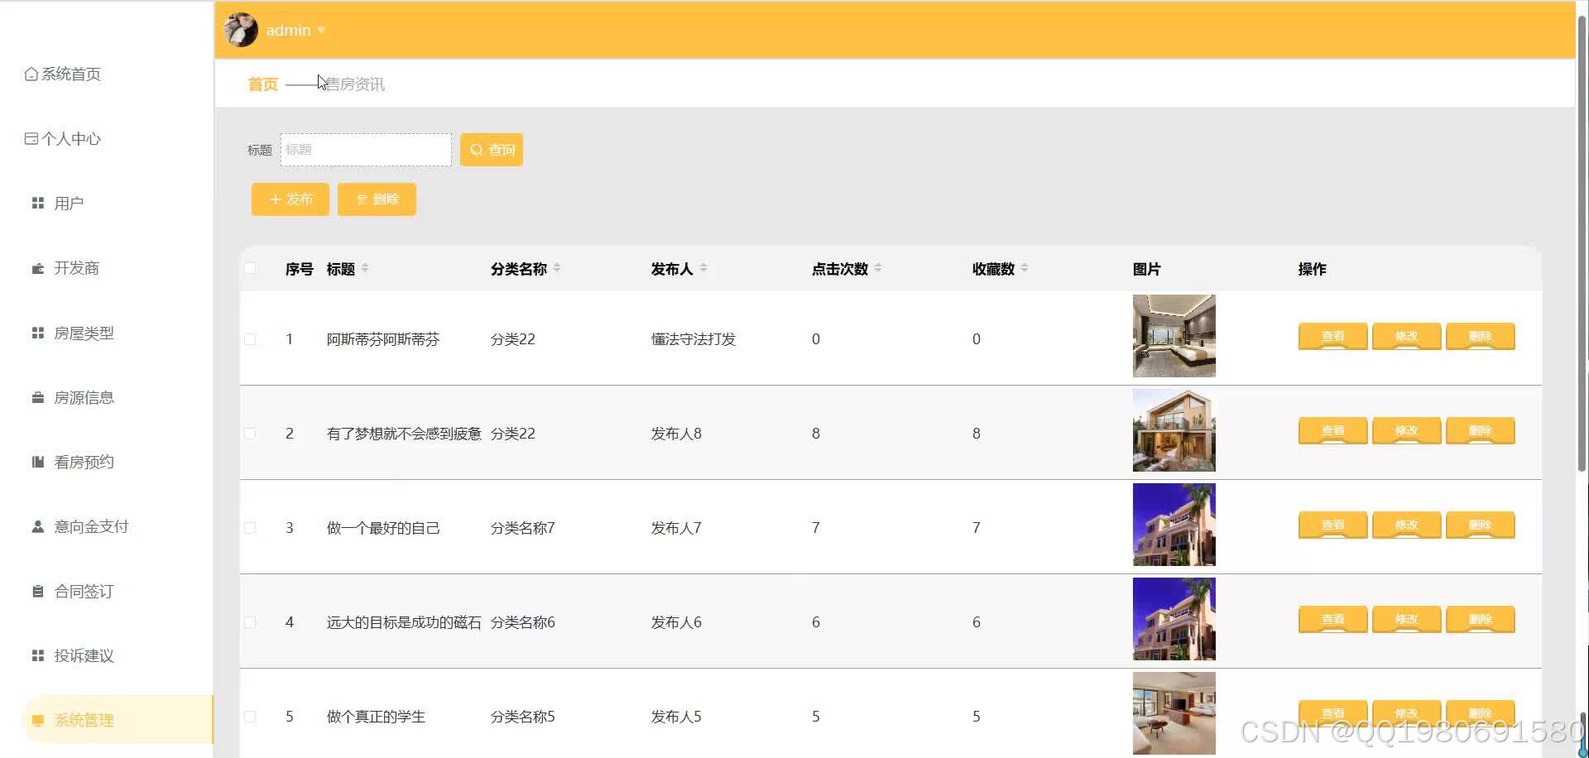The width and height of the screenshot is (1589, 758).
Task: Open the room thumbnail in row 5
Action: pyautogui.click(x=1174, y=713)
